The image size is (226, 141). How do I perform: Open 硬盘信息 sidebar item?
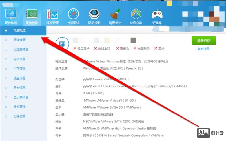coord(19,78)
